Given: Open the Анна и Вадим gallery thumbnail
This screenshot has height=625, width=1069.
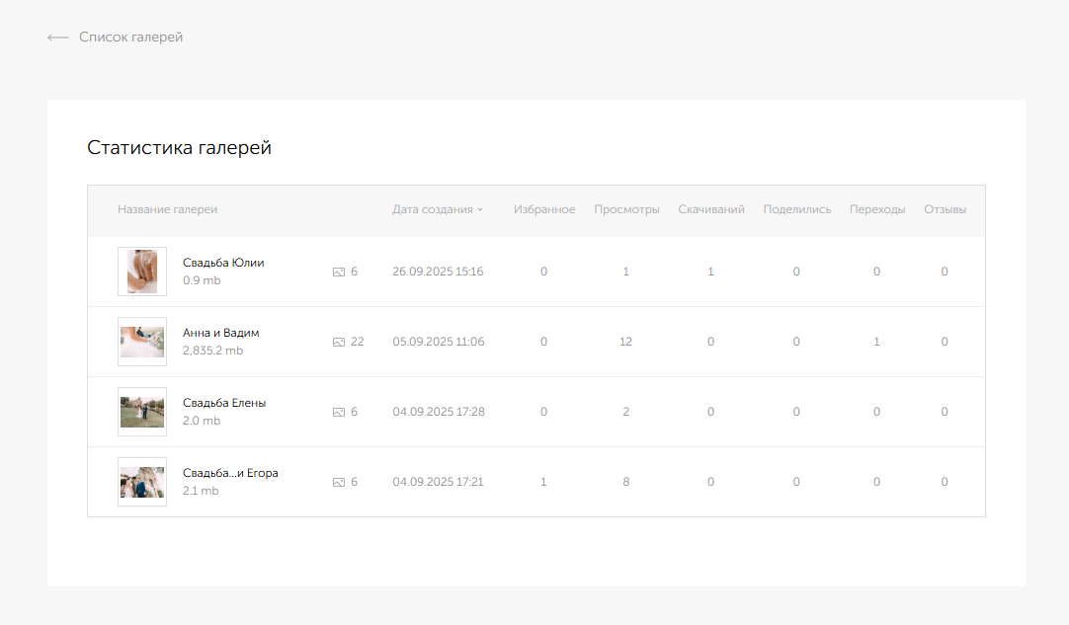Looking at the screenshot, I should [142, 342].
